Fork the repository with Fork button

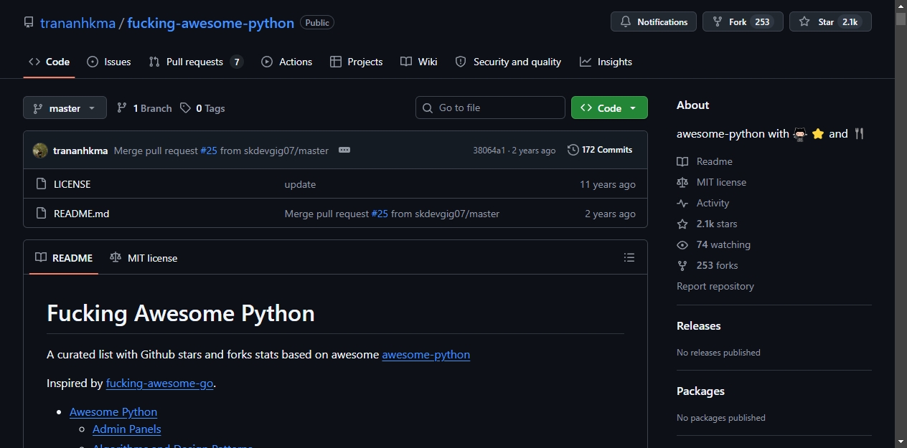[743, 22]
